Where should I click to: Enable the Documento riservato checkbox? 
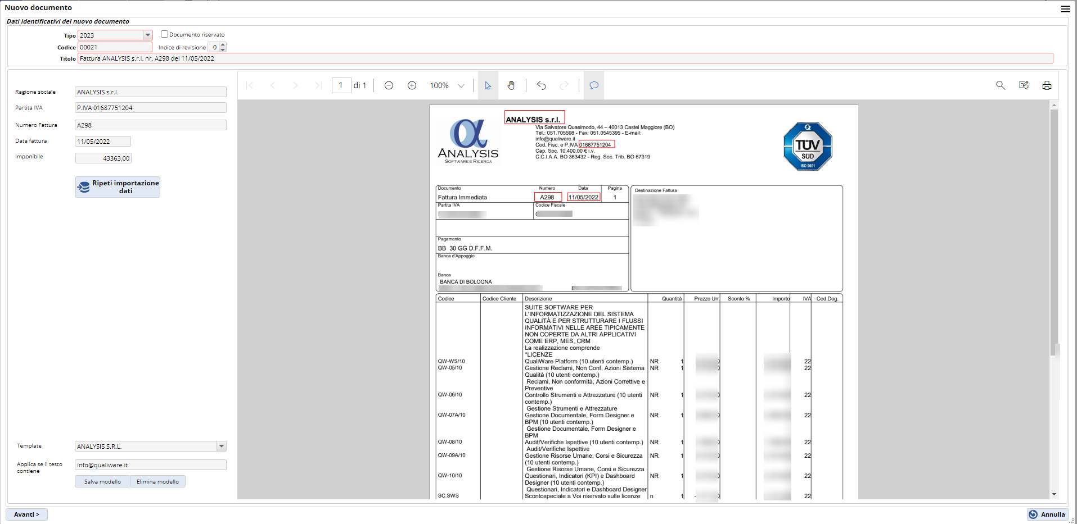165,34
